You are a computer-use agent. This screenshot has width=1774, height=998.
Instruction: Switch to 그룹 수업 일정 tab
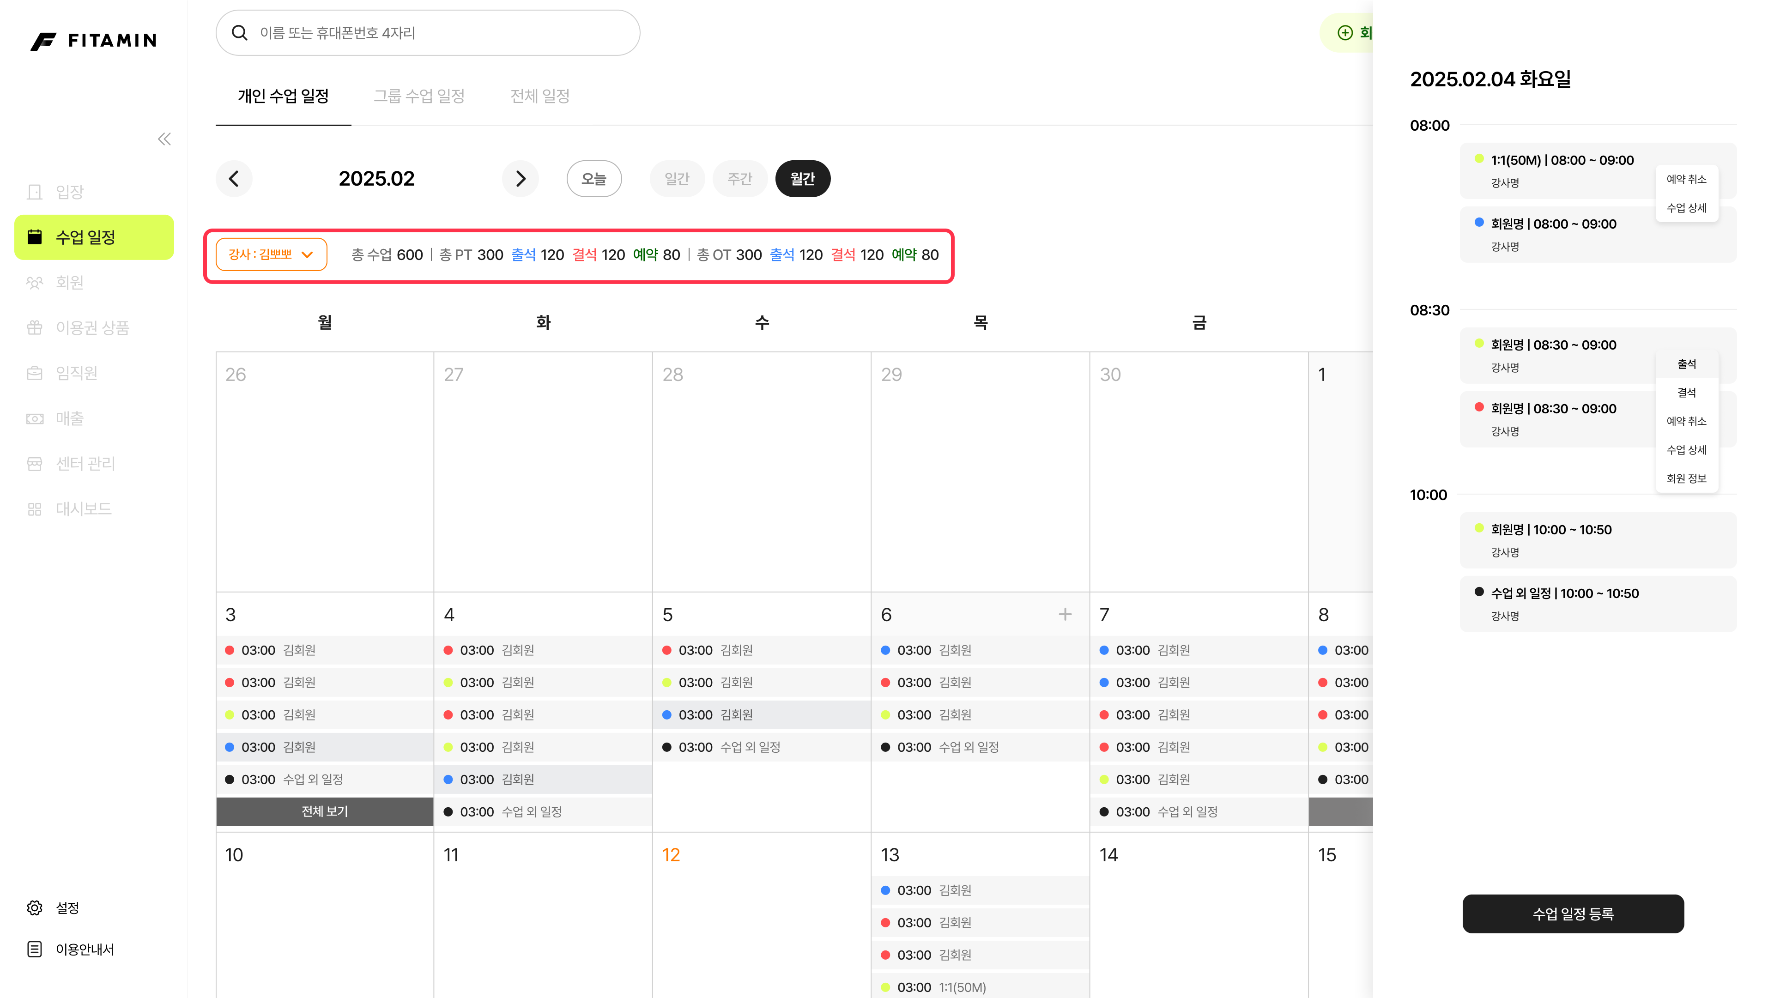pos(419,97)
